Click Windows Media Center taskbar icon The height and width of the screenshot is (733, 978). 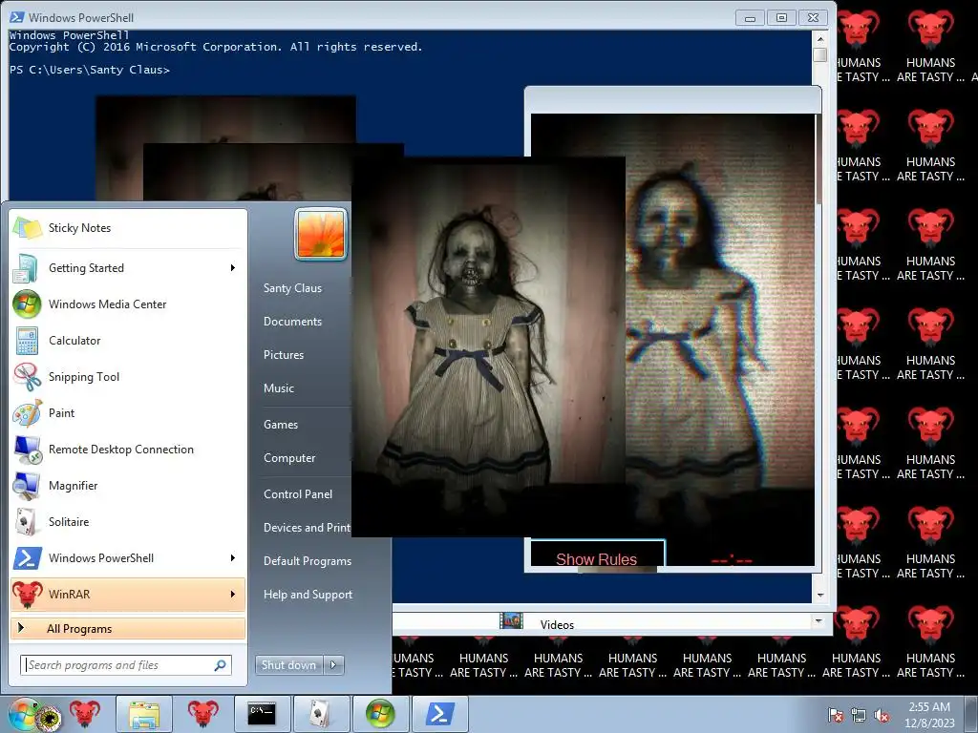[380, 714]
